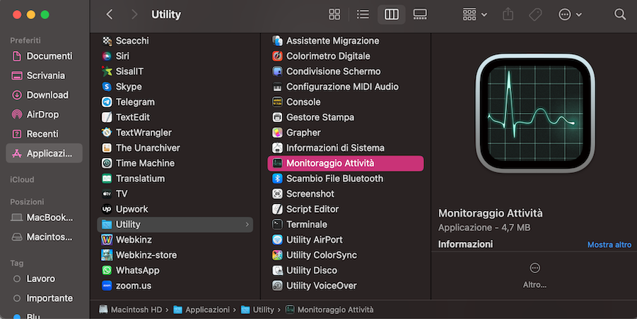Select Informazioni di Sistema
Image resolution: width=637 pixels, height=319 pixels.
coord(346,148)
